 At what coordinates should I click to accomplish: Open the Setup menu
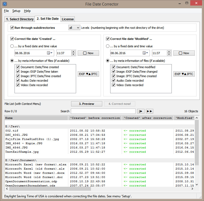[x=16, y=11]
